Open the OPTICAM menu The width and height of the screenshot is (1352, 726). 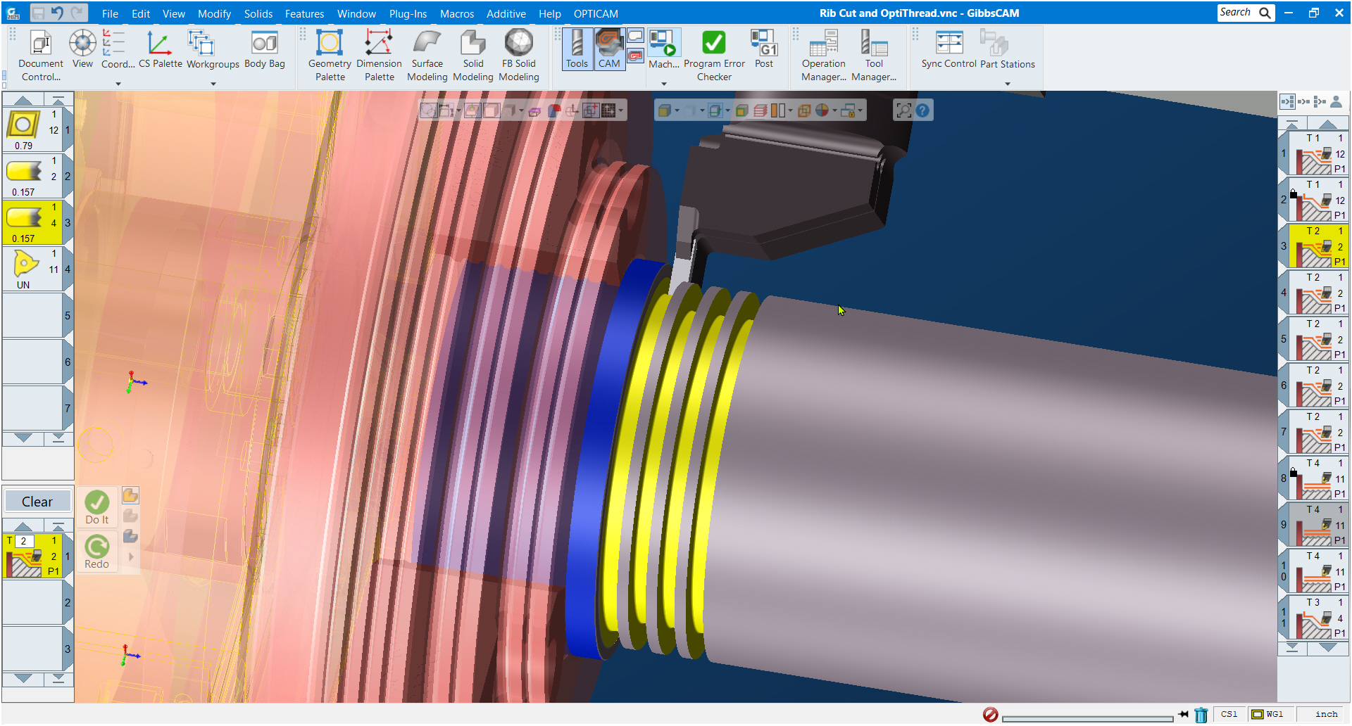596,13
